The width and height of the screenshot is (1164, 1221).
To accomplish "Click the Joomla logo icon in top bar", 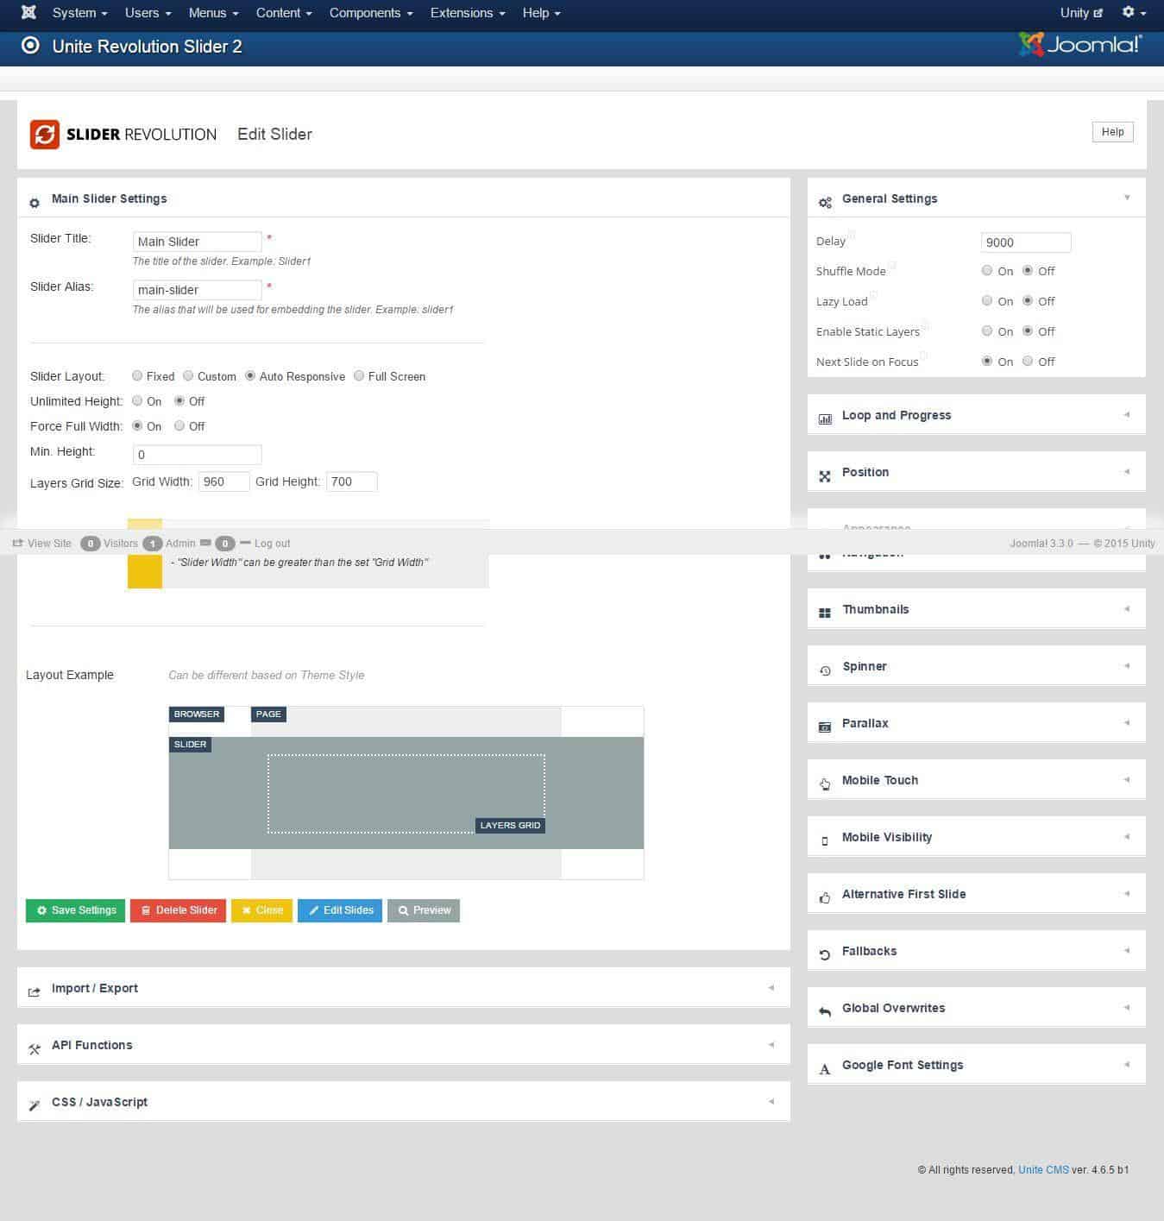I will pos(28,13).
